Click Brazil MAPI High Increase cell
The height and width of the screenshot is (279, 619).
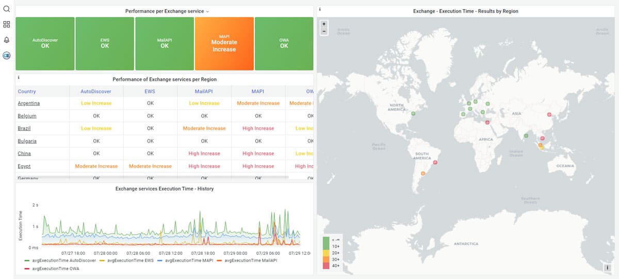coord(258,128)
